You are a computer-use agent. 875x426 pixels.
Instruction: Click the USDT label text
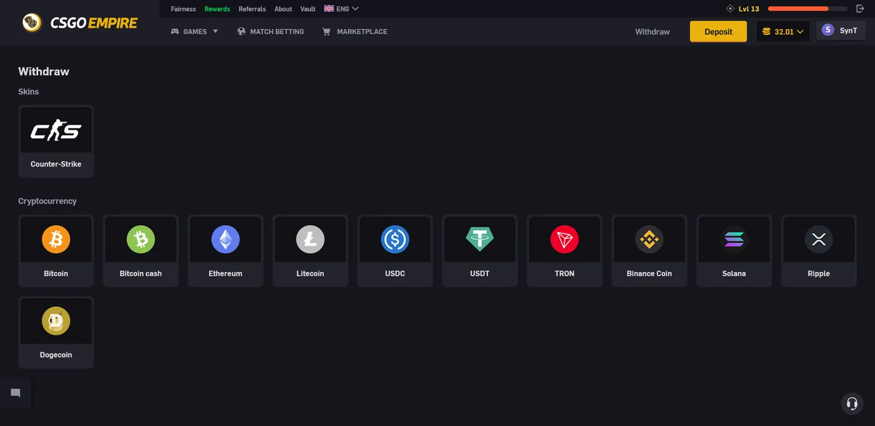tap(480, 273)
